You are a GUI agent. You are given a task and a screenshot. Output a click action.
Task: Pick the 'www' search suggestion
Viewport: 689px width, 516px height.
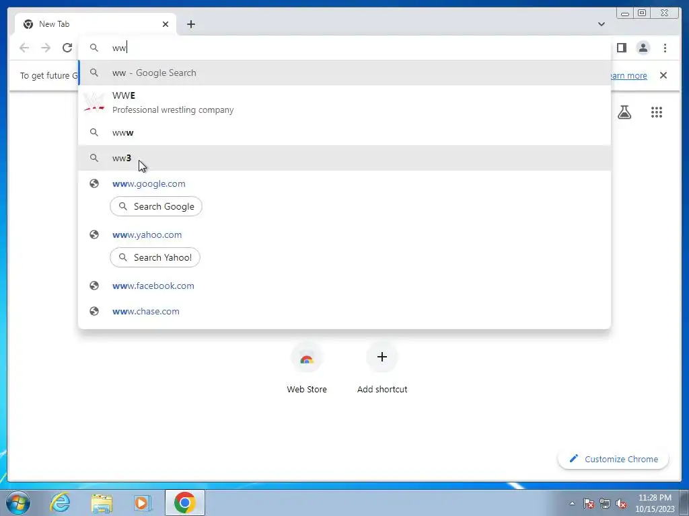point(344,132)
